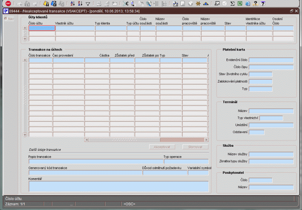Click the Nav panel label
The height and width of the screenshot is (210, 302).
[x=11, y=19]
